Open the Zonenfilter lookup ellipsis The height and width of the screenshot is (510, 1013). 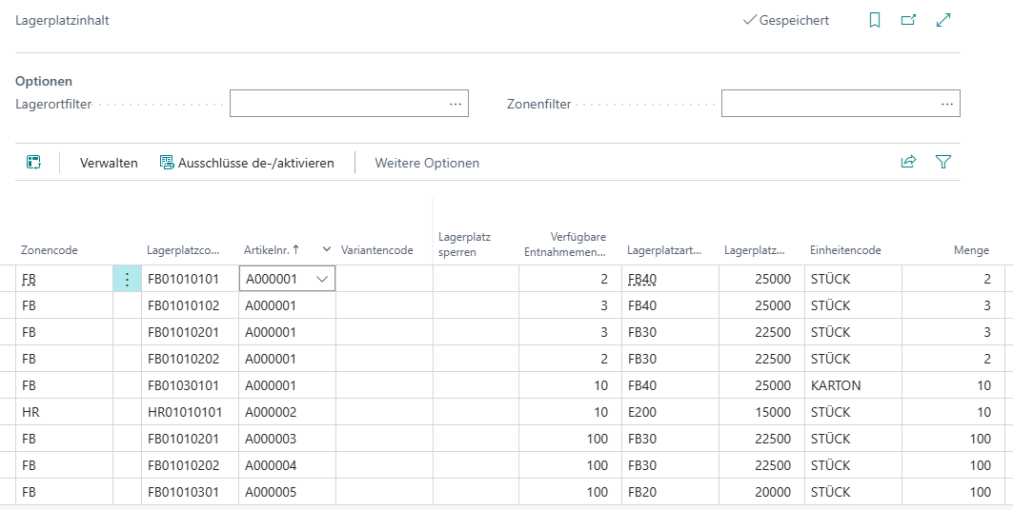coord(947,104)
